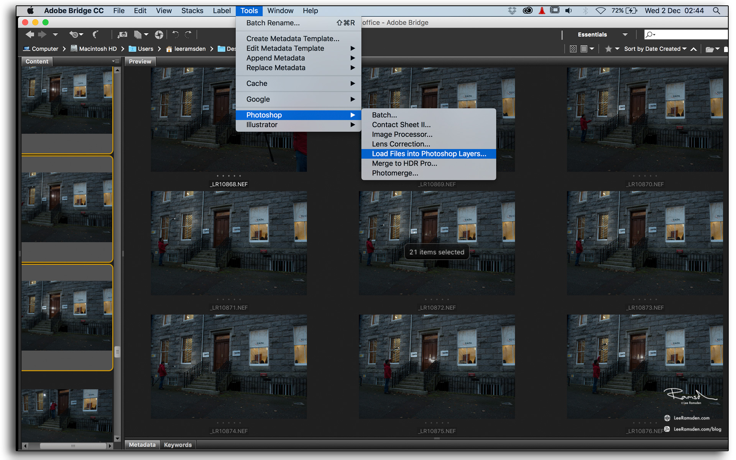Screen dimensions: 736x460
Task: Switch to the Content tab
Action: pos(37,61)
